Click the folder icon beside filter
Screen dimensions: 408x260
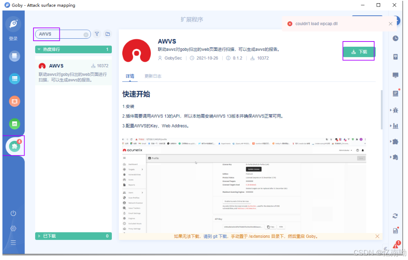pos(107,34)
